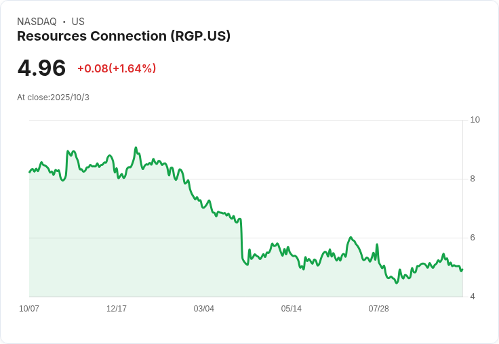Select the 07/28 date axis label

click(x=379, y=309)
